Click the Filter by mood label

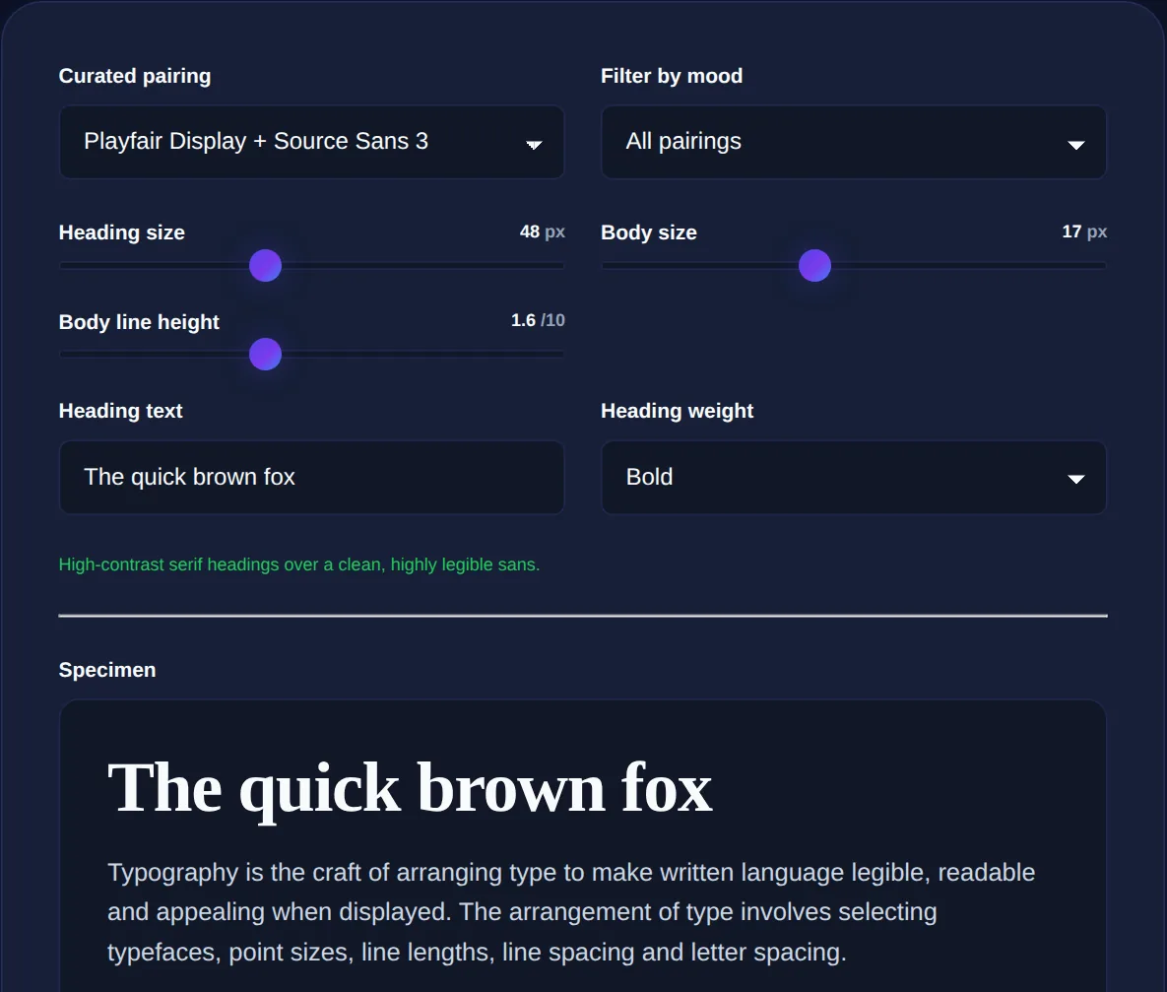(x=672, y=76)
